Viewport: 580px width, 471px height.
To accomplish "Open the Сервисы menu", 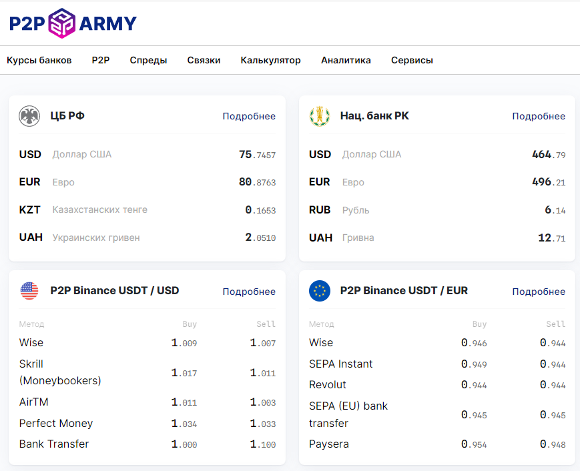I will 412,60.
